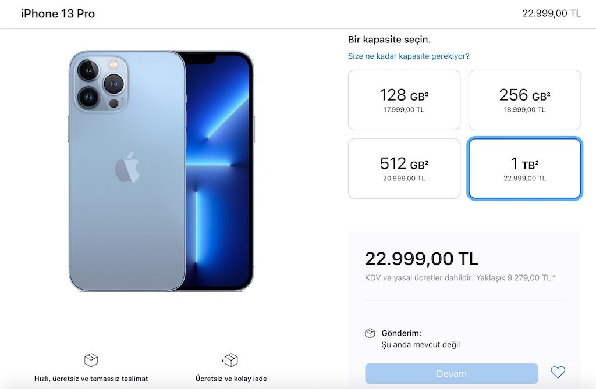The width and height of the screenshot is (596, 389).
Task: Click the easy return box icon
Action: coord(230,360)
